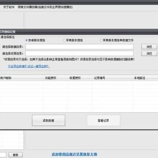Click the 请选择资源目录 path input field

click(x=79, y=53)
